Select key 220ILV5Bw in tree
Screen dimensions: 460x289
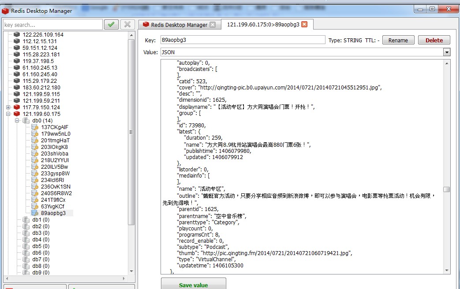(x=54, y=167)
